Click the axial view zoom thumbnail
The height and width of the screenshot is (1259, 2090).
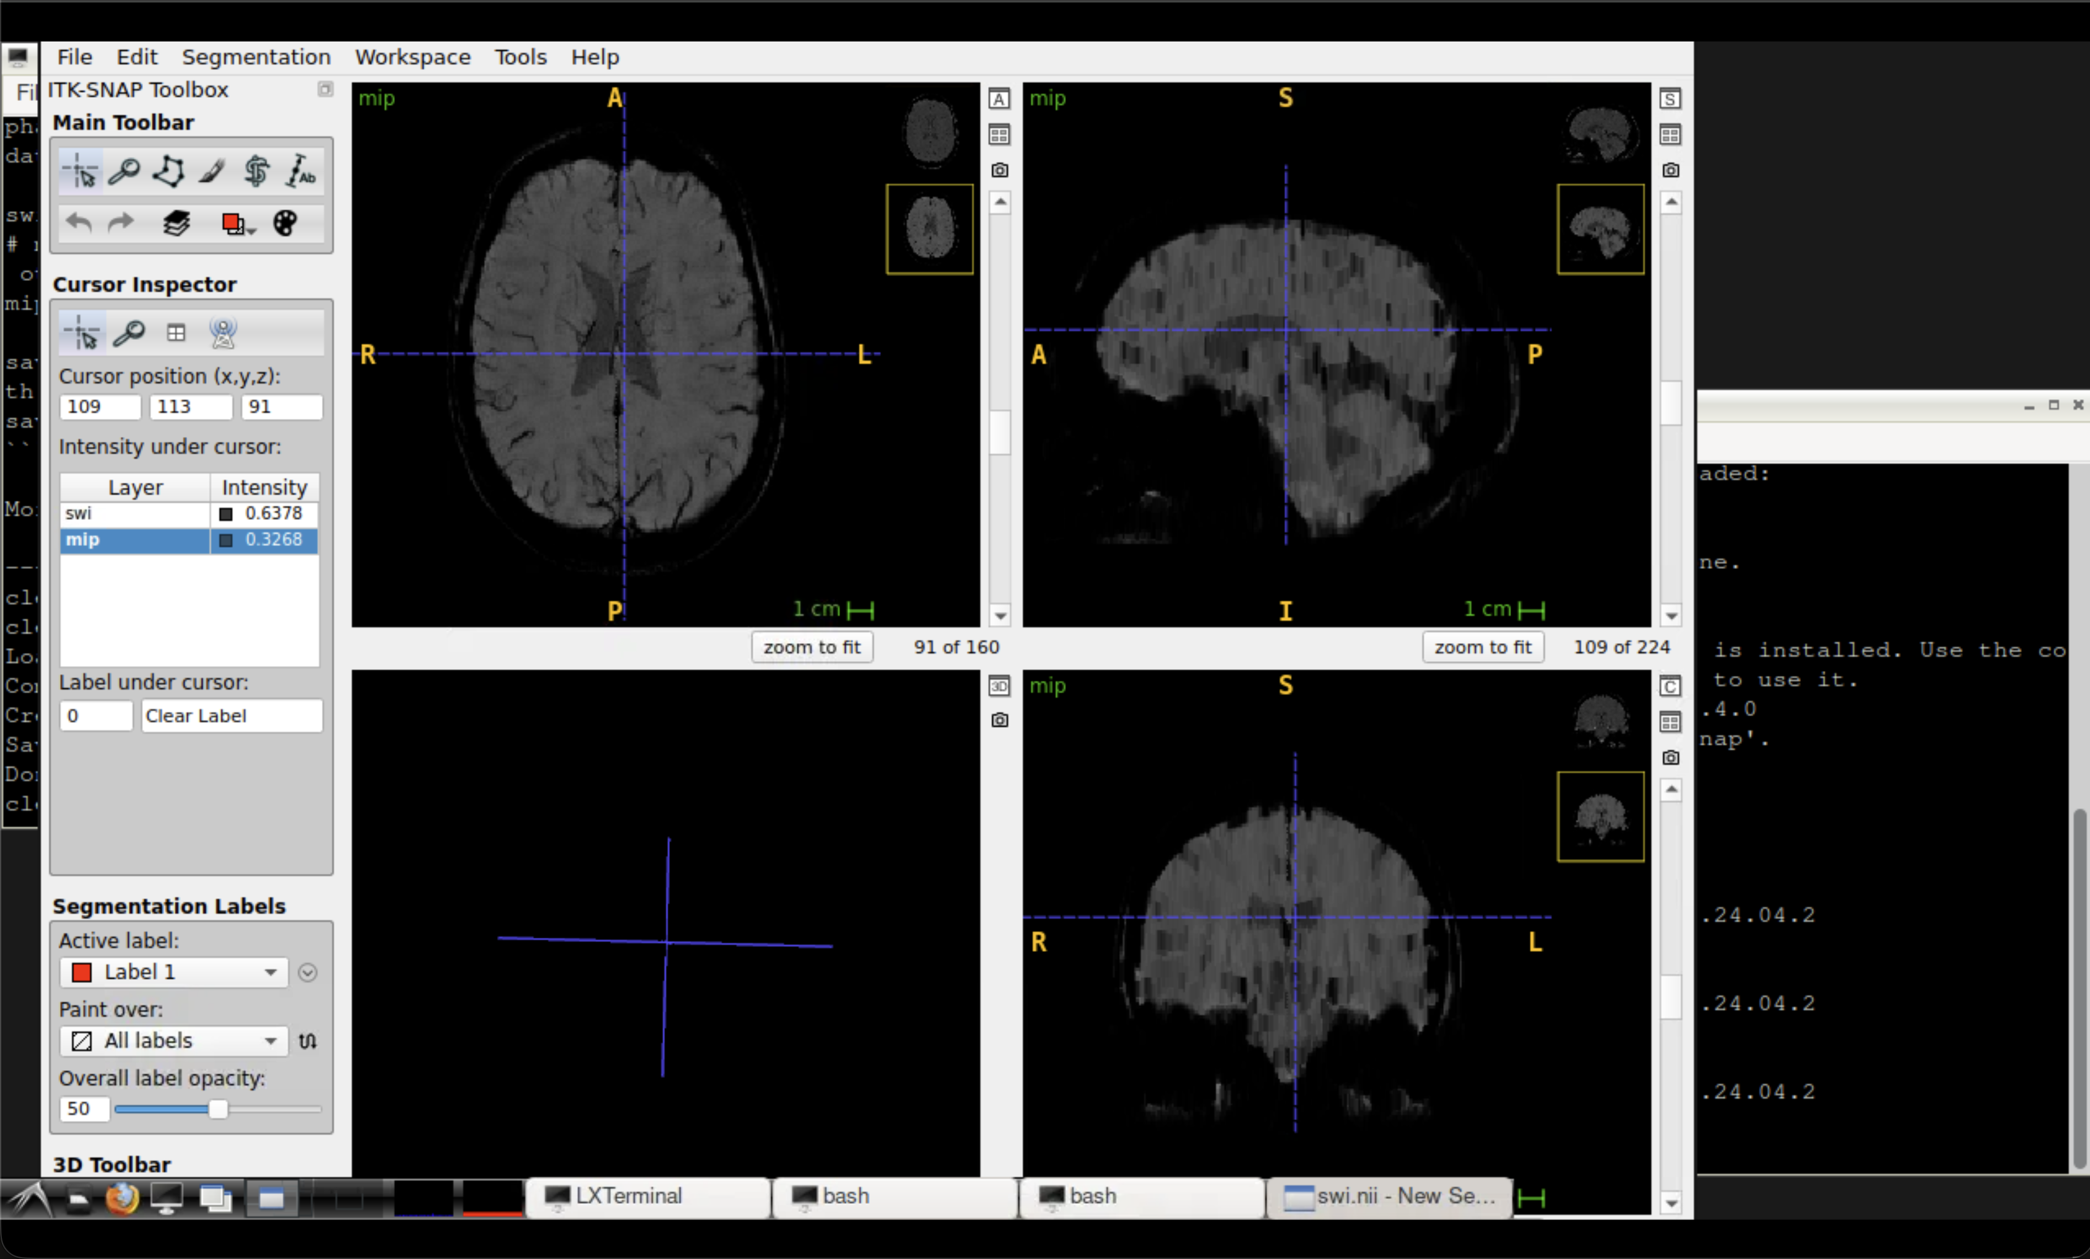(x=930, y=229)
